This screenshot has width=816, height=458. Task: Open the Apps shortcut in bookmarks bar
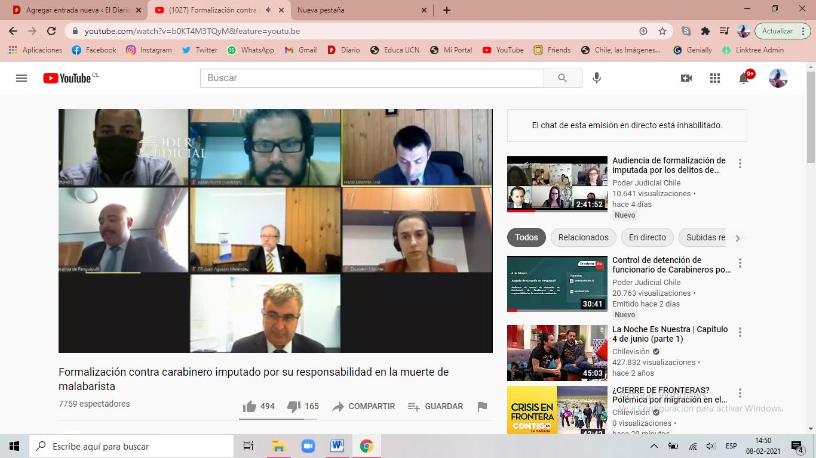[x=35, y=50]
